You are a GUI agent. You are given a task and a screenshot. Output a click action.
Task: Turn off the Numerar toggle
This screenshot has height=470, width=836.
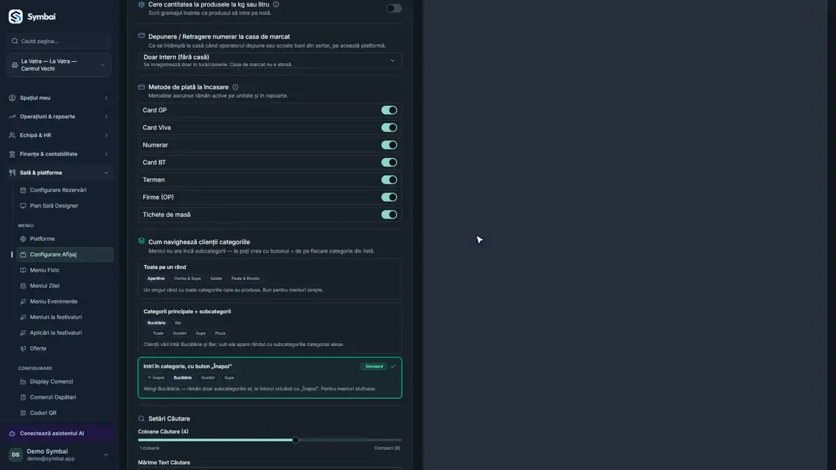[x=389, y=145]
